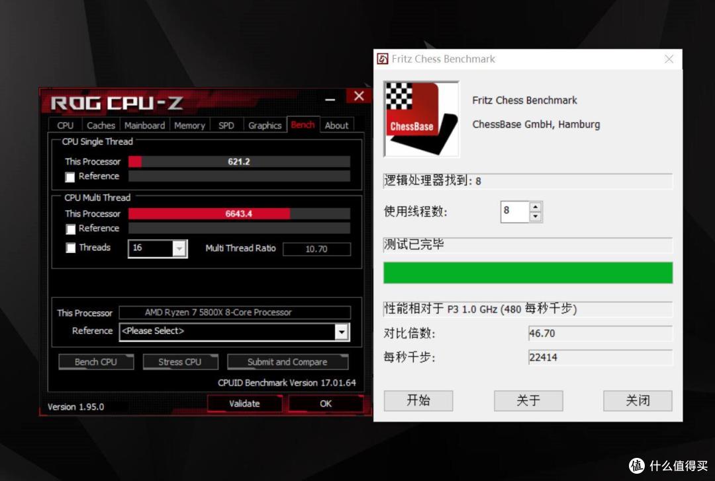Click the 每秒千步 value 22414
This screenshot has width=715, height=481.
point(600,357)
